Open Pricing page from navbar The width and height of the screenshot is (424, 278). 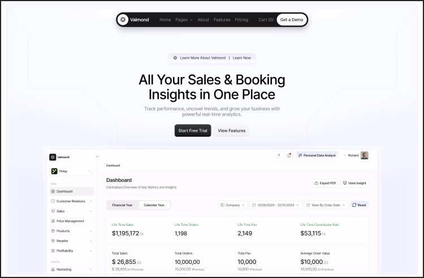(241, 20)
